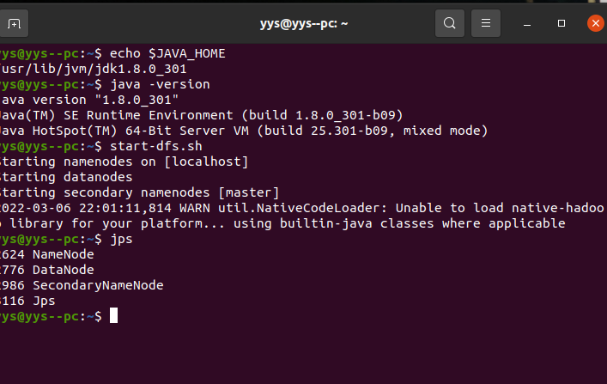Open a new terminal tab
This screenshot has height=384, width=607.
[x=14, y=23]
